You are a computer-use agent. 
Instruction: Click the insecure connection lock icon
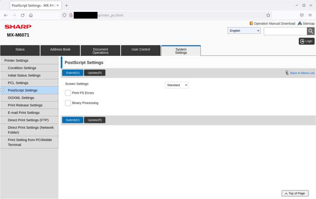tap(71, 15)
